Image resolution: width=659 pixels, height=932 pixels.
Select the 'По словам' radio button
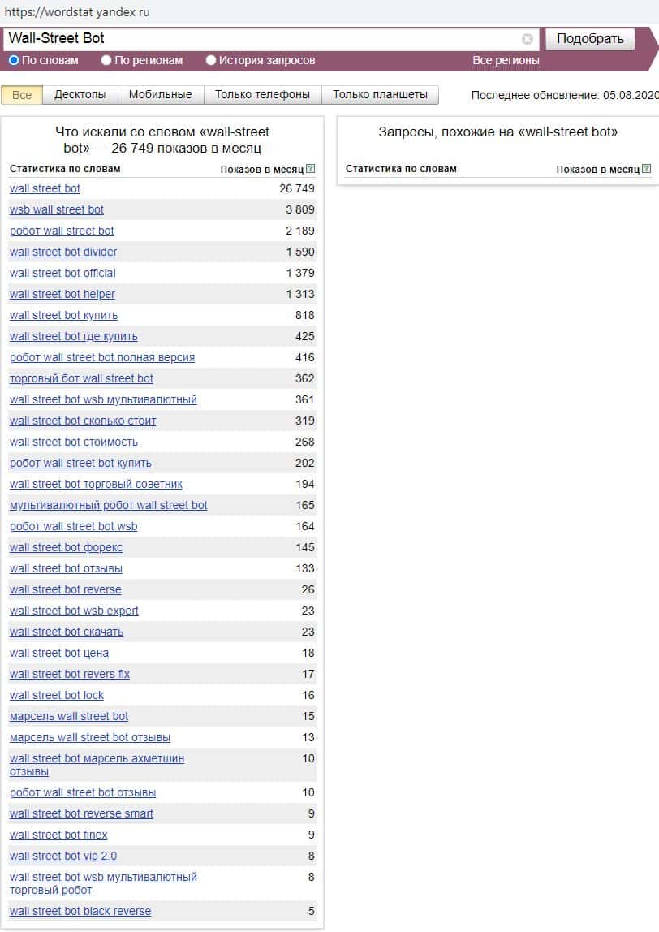coord(14,60)
